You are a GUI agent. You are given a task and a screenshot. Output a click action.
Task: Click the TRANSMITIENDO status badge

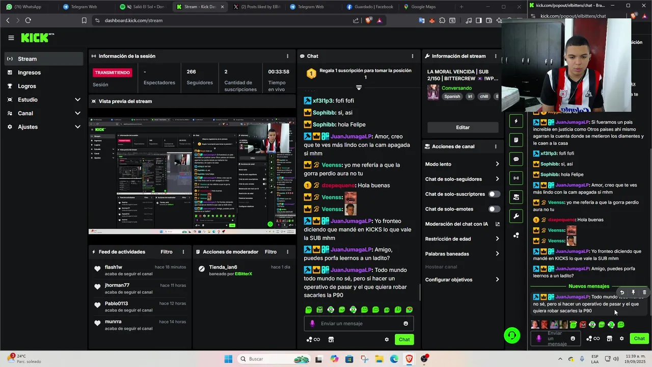point(113,72)
